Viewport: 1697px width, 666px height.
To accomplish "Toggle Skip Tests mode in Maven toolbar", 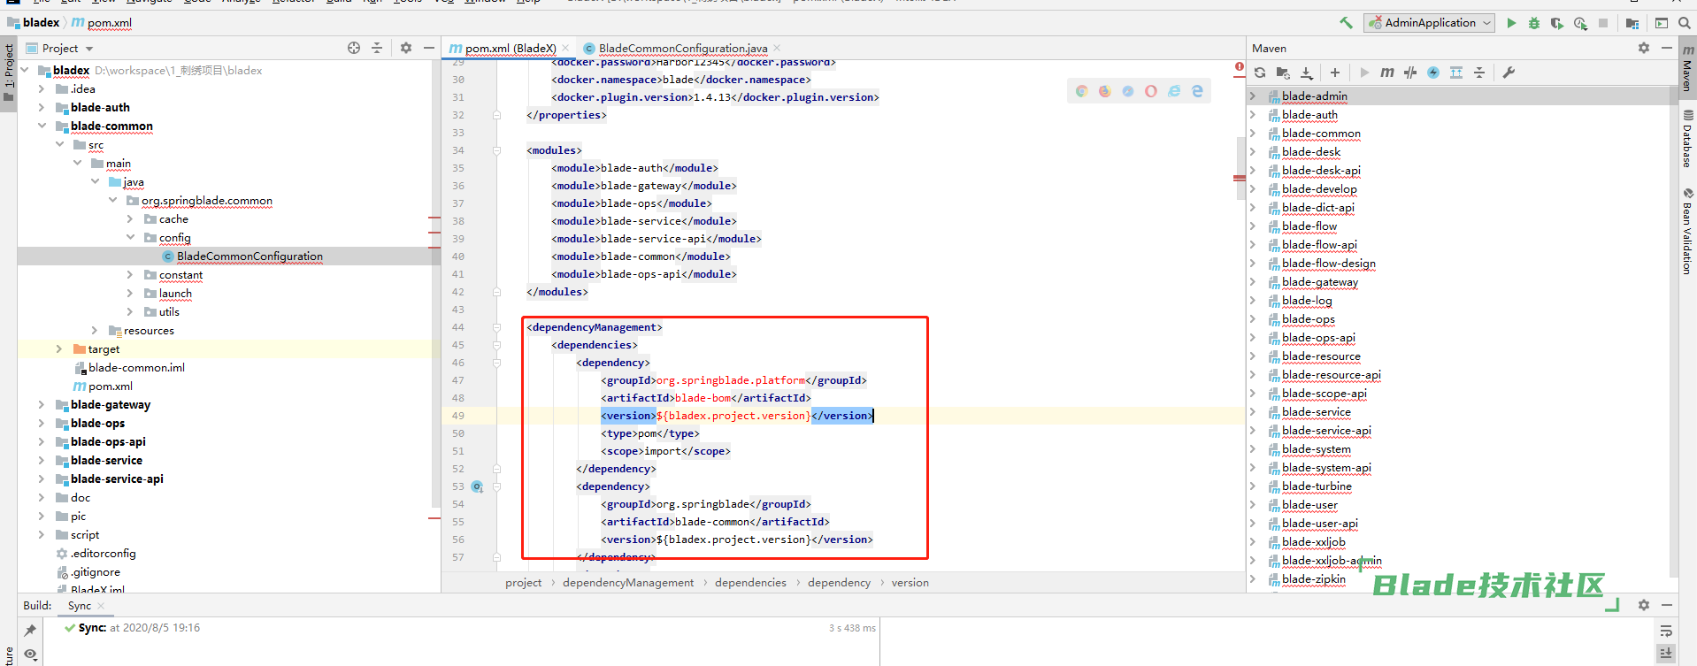I will coord(1433,73).
